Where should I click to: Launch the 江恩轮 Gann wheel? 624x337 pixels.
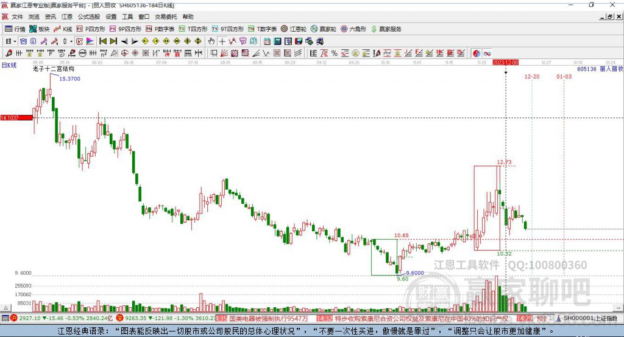coord(294,29)
